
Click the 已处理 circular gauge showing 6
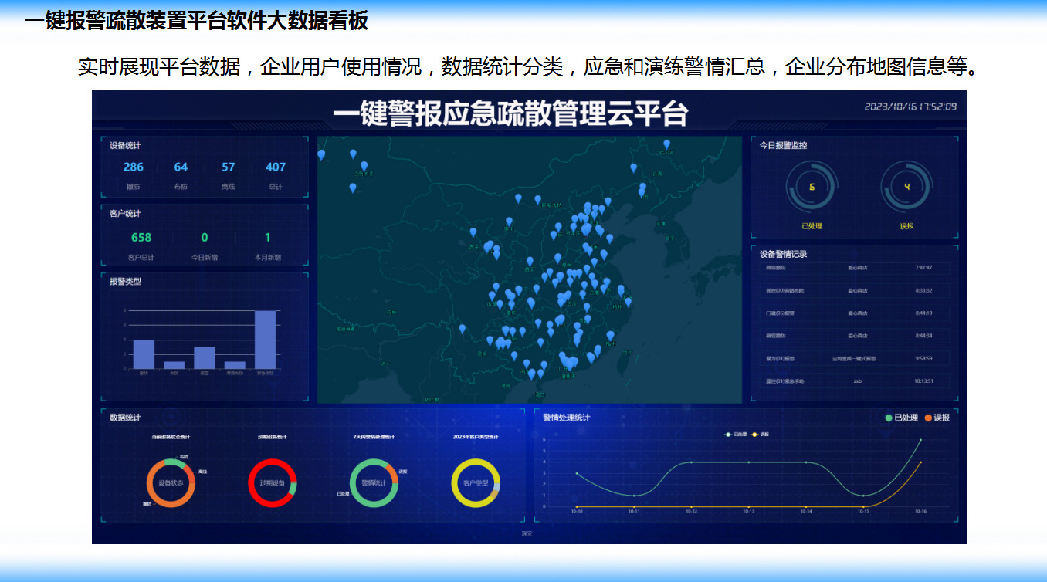pos(812,188)
